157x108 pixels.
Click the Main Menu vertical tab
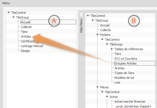pos(81,26)
